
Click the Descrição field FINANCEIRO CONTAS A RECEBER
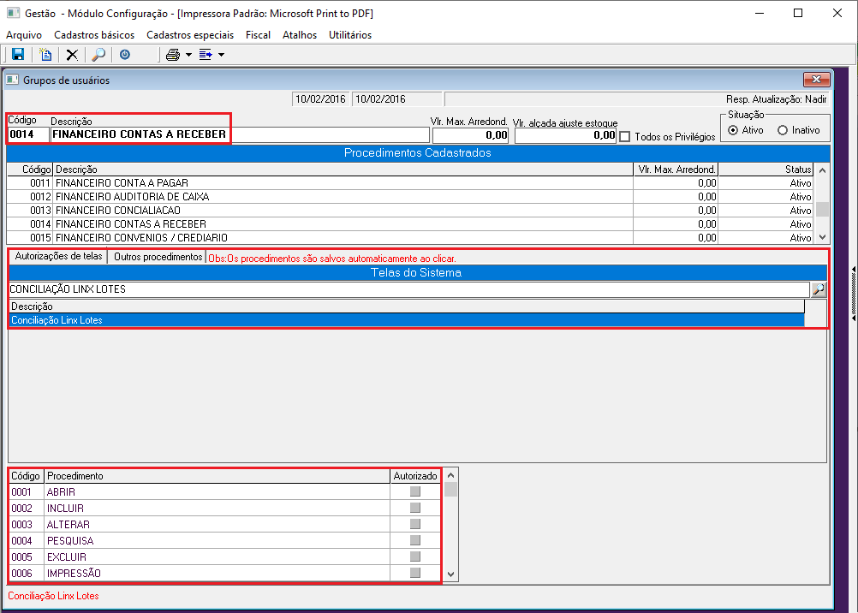[240, 134]
